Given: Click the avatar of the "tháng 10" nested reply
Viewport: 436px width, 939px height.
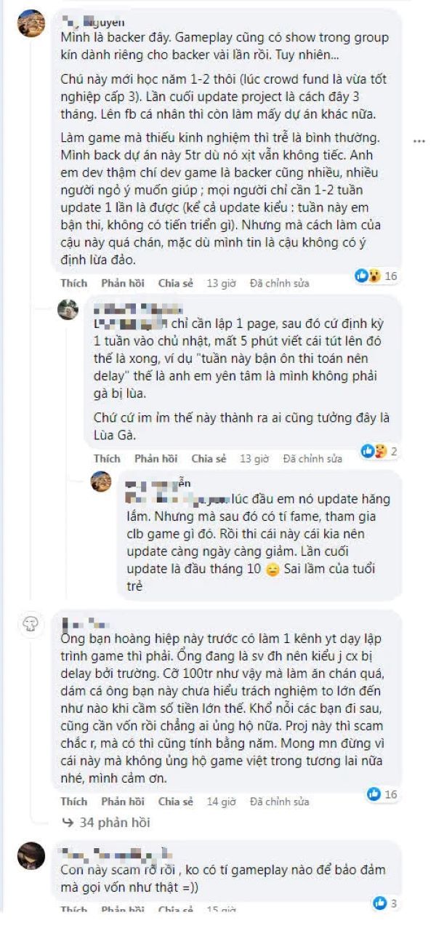Looking at the screenshot, I should coord(101,481).
